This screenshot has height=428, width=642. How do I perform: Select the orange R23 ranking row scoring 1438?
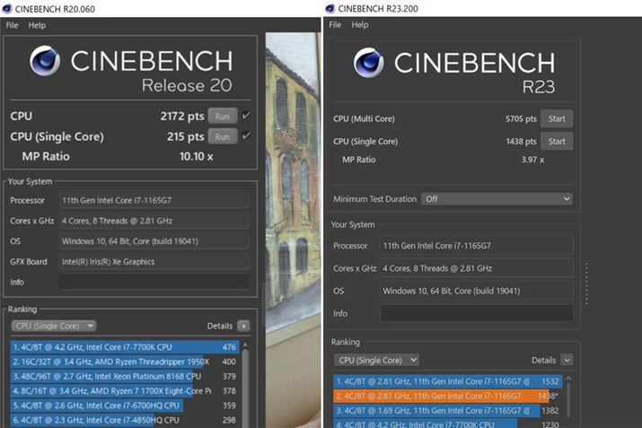tap(447, 396)
